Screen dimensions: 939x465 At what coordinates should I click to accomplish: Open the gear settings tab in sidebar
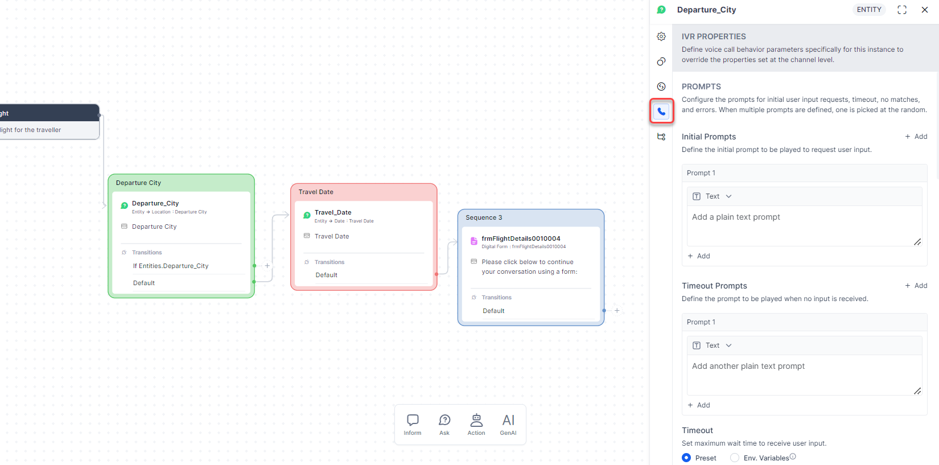point(661,36)
